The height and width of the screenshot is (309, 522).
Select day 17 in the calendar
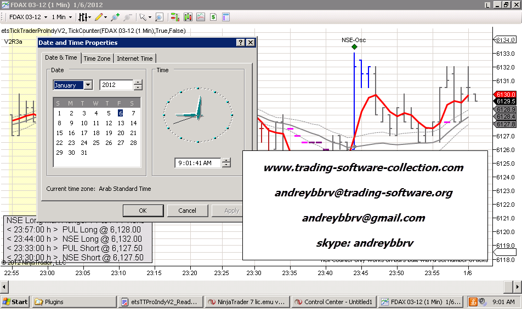(84, 133)
